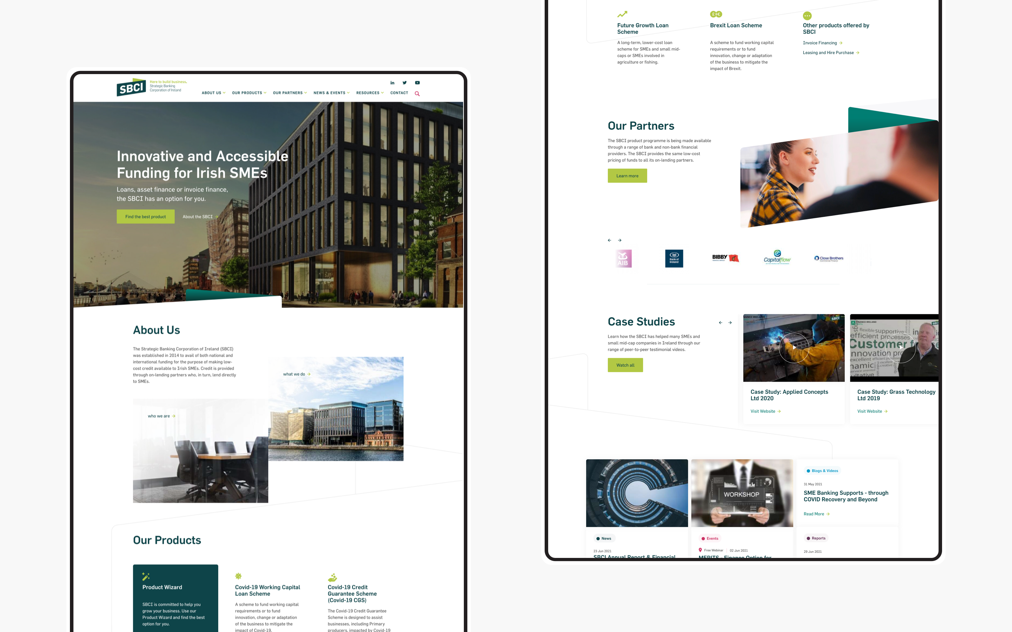Follow the About the SBCI link
Image resolution: width=1012 pixels, height=632 pixels.
click(x=200, y=217)
